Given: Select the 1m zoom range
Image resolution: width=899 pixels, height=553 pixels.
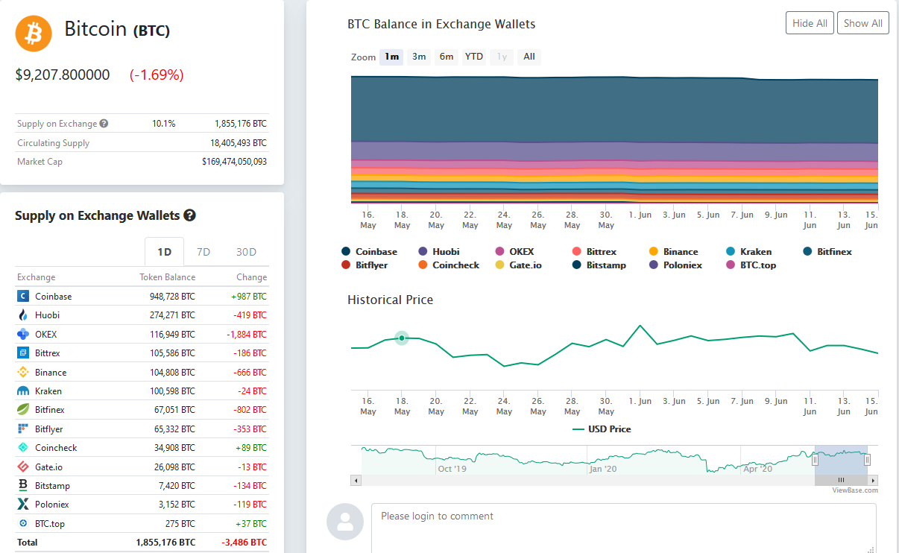Looking at the screenshot, I should click(x=391, y=57).
